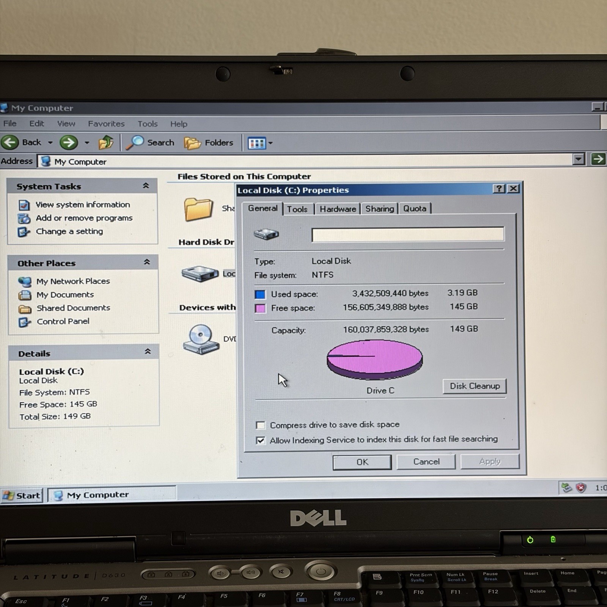Open the Control Panel link
607x607 pixels.
(63, 321)
